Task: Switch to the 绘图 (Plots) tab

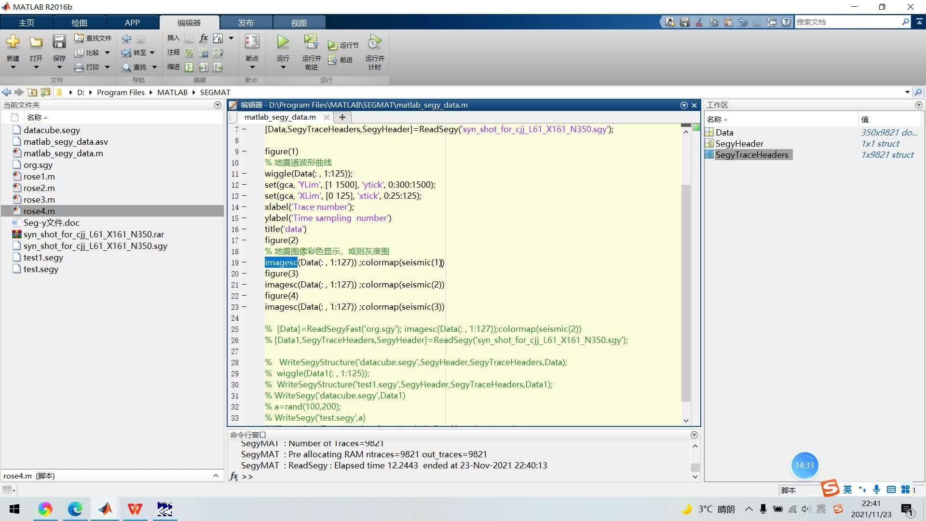Action: (x=79, y=23)
